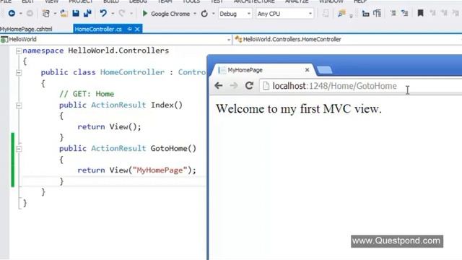
Task: Click the next bookmark toolbar icon
Action: pos(445,13)
